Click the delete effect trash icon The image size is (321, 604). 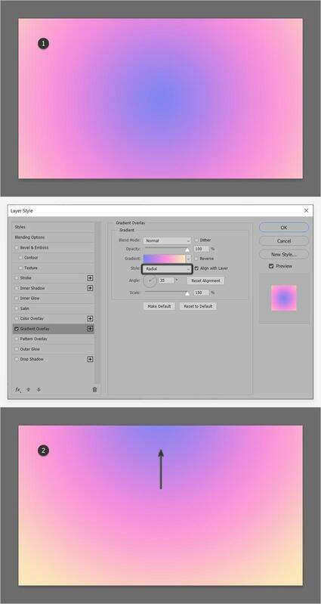tap(94, 390)
